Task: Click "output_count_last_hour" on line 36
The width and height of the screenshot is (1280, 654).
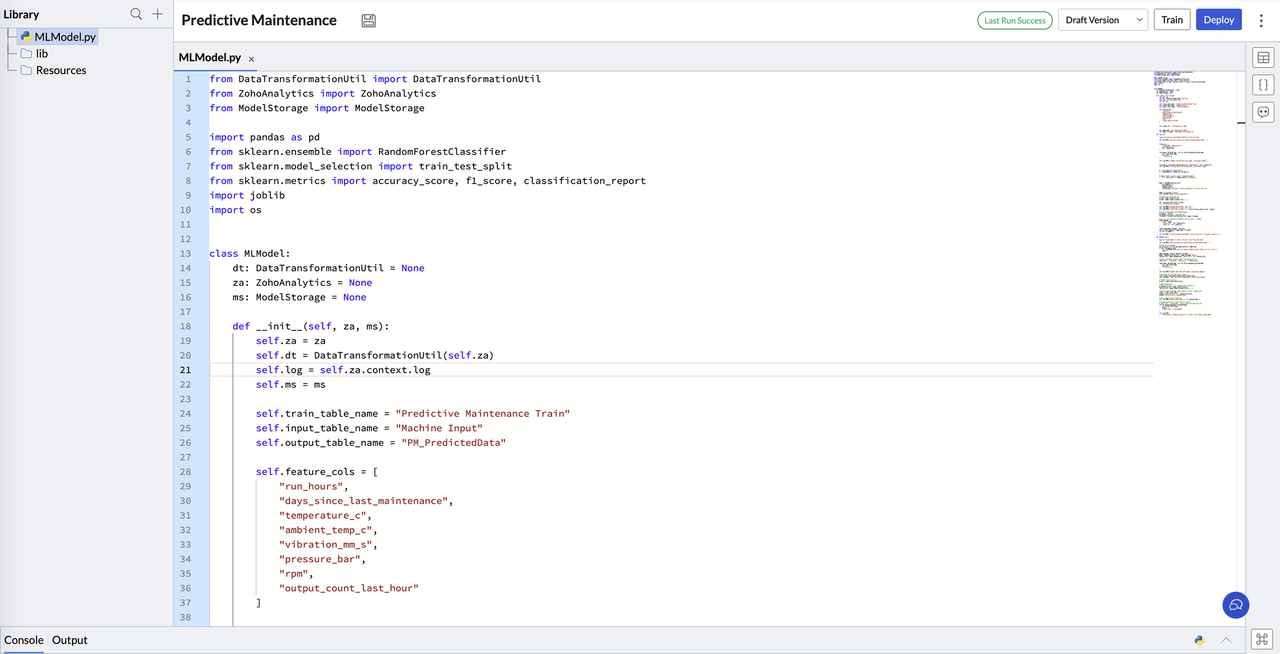Action: pyautogui.click(x=349, y=588)
